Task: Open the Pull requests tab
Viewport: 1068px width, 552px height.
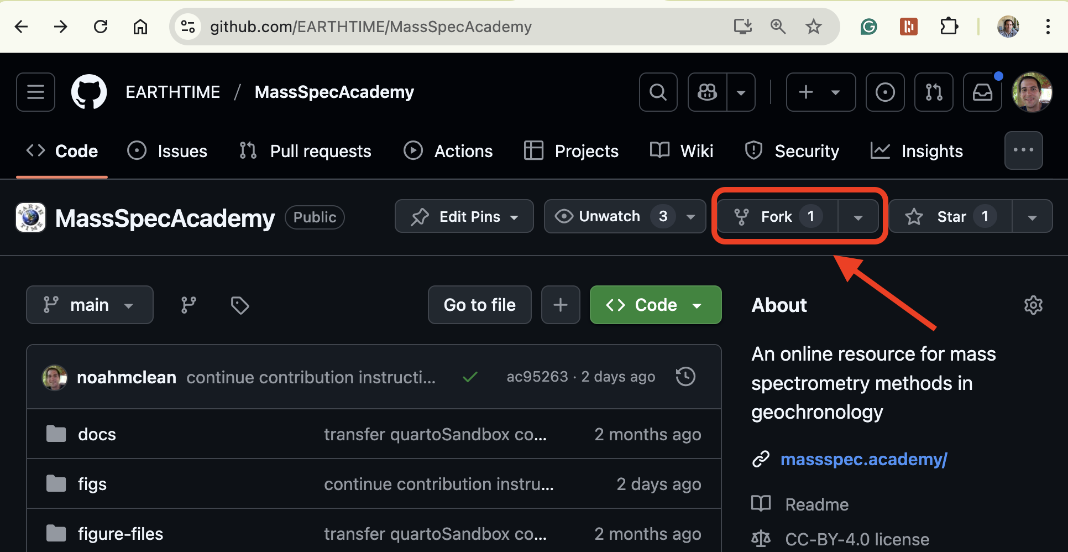Action: click(305, 151)
